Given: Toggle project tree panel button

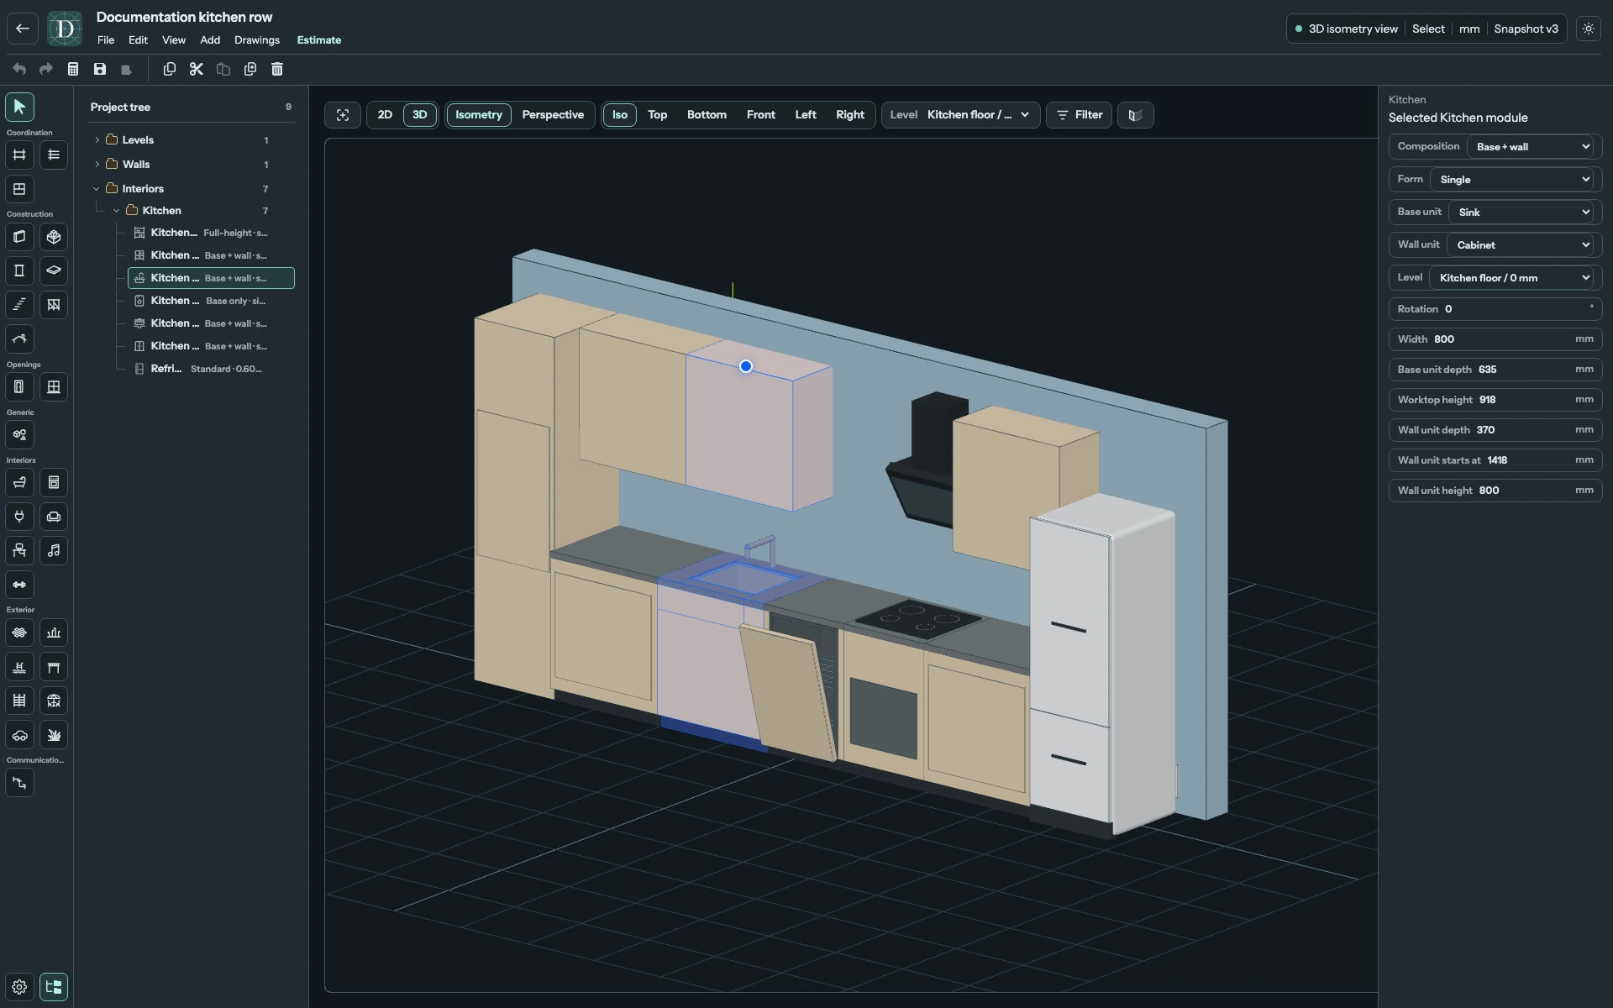Looking at the screenshot, I should click(54, 987).
